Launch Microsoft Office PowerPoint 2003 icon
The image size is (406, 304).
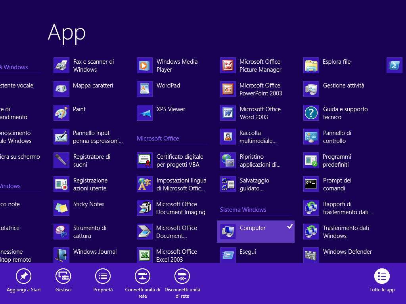coord(228,89)
